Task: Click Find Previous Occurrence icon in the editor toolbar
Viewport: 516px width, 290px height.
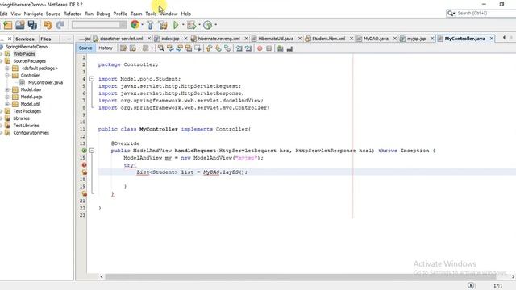Action: click(170, 48)
